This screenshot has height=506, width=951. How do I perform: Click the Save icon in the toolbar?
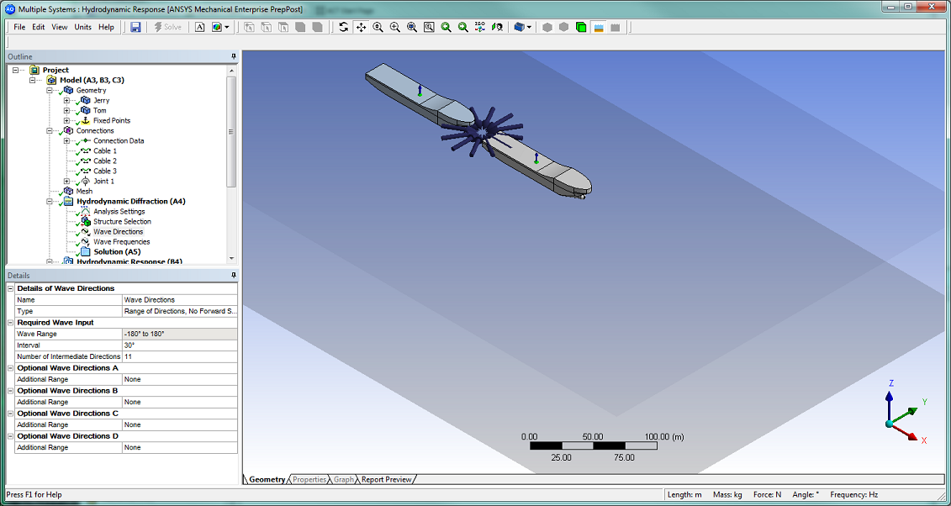click(135, 27)
